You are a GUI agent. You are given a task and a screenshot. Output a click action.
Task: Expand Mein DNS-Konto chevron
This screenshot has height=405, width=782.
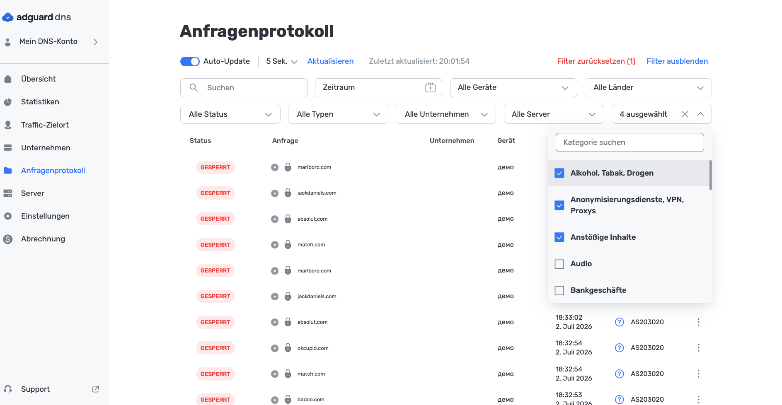coord(96,42)
